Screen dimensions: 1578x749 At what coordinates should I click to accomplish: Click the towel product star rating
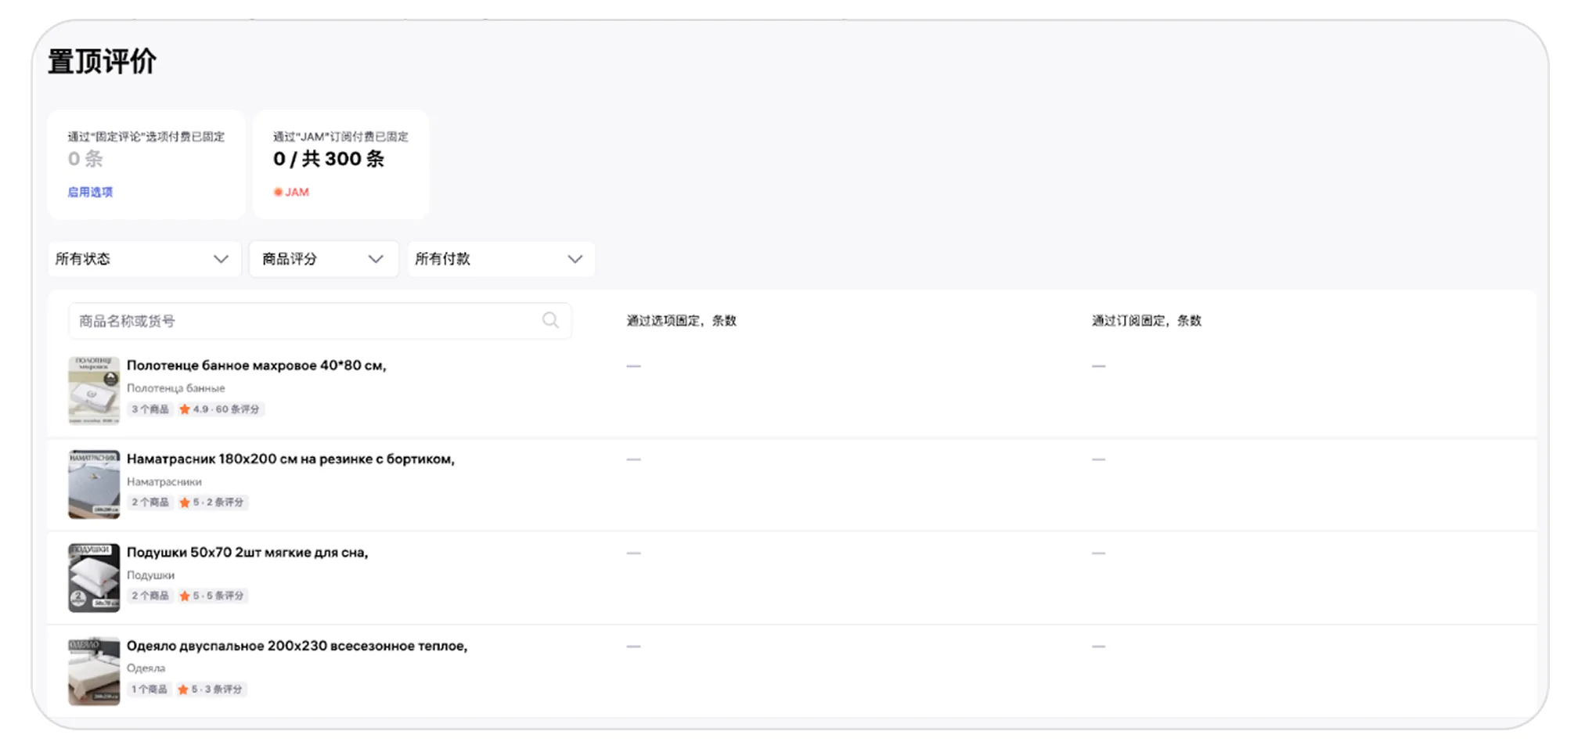tap(219, 409)
